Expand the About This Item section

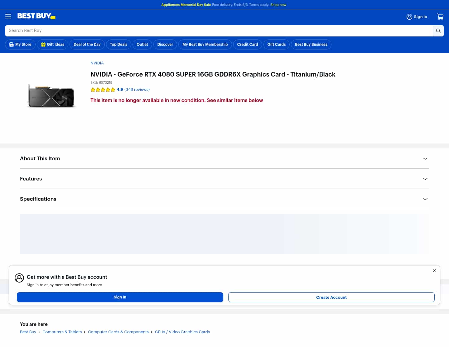(x=224, y=158)
